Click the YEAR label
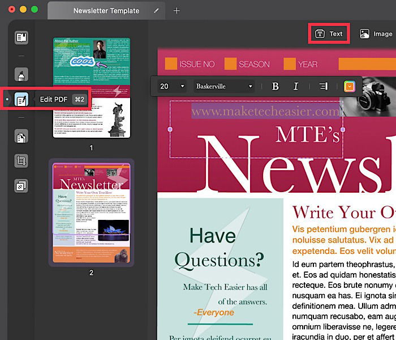 308,64
